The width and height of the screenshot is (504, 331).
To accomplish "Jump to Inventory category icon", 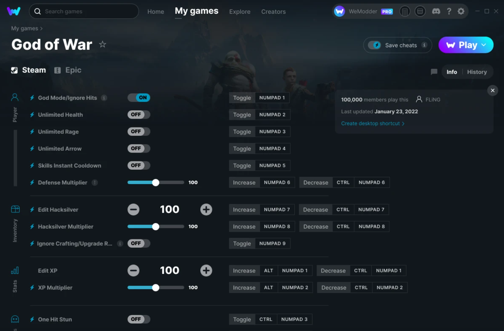I will pos(15,209).
